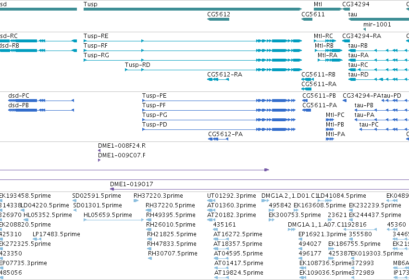The height and width of the screenshot is (280, 409).
Task: Click the RH49395.5prime EST label
Action: tap(171, 215)
